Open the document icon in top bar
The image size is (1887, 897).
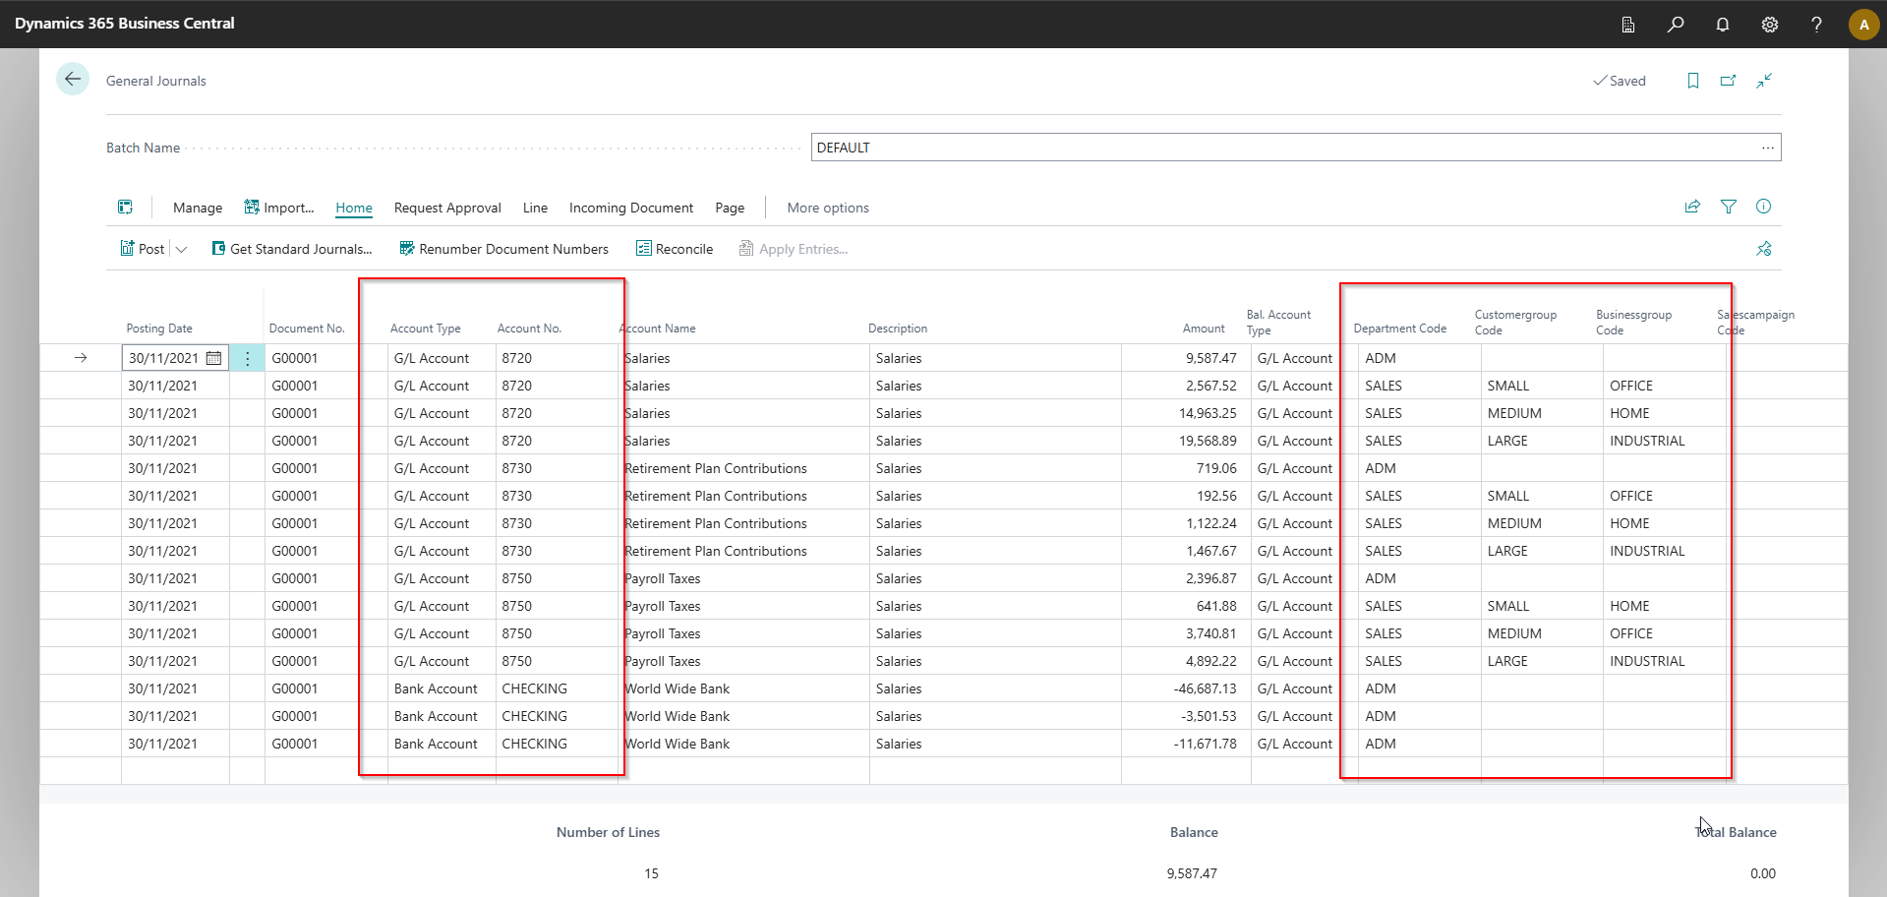[1628, 25]
